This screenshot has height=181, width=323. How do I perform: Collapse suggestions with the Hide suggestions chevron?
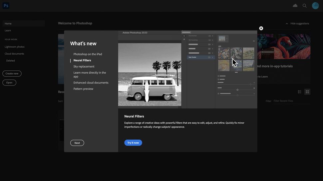(287, 24)
